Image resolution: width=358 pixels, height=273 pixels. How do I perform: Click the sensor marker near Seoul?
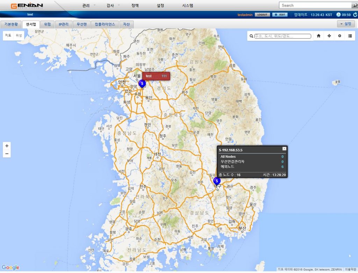coord(142,84)
